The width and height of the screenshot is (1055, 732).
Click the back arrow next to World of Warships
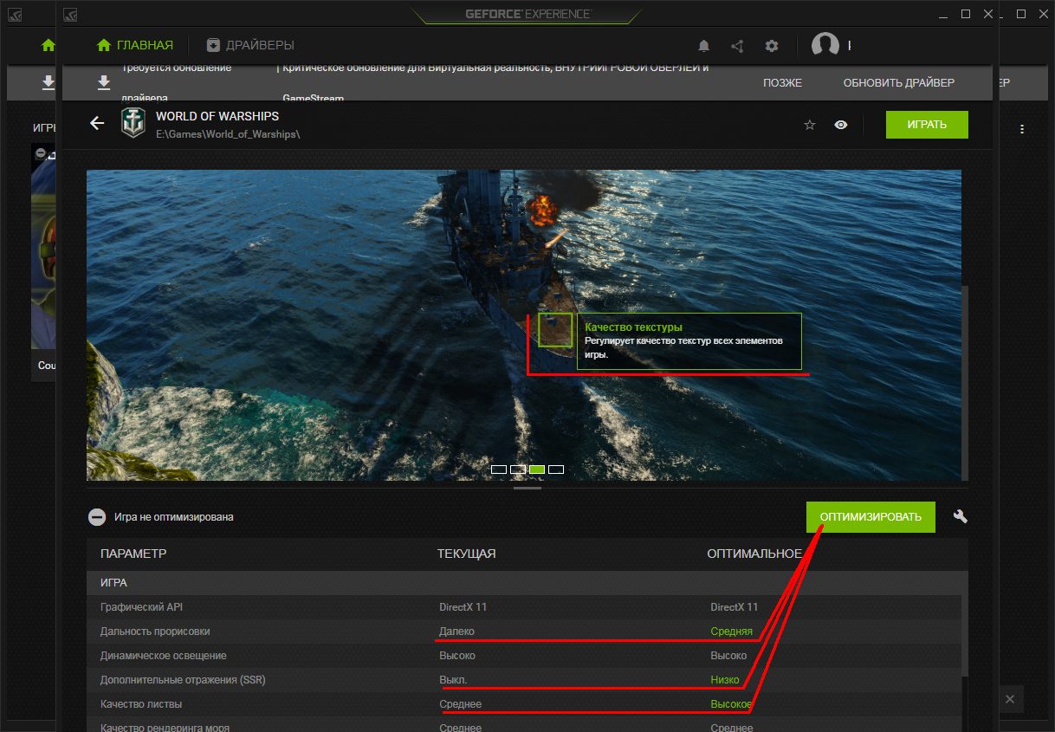tap(97, 124)
